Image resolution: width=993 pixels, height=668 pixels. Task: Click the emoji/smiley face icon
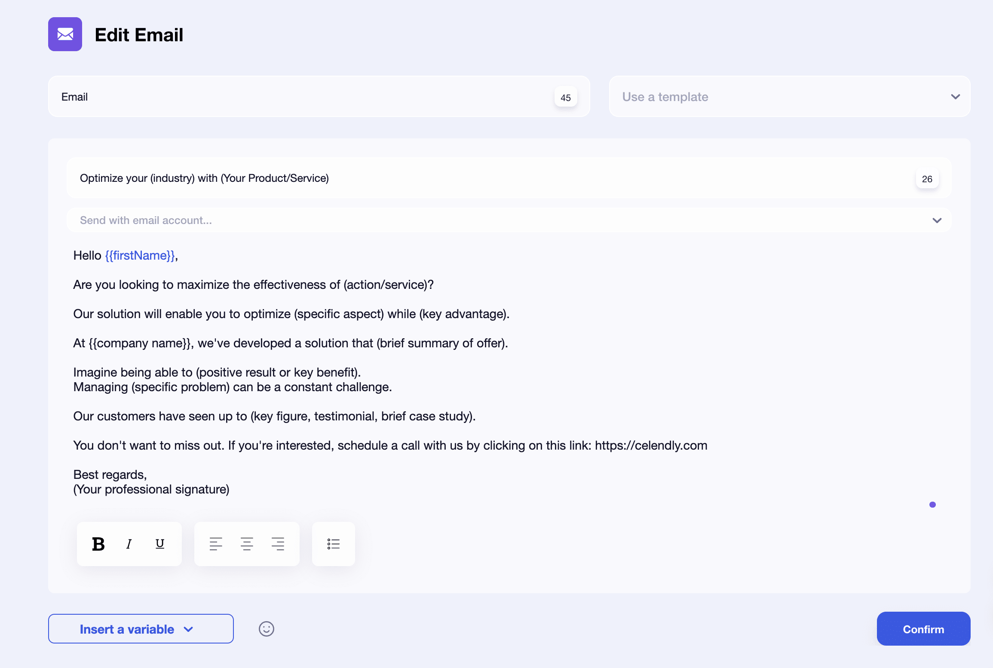click(267, 628)
